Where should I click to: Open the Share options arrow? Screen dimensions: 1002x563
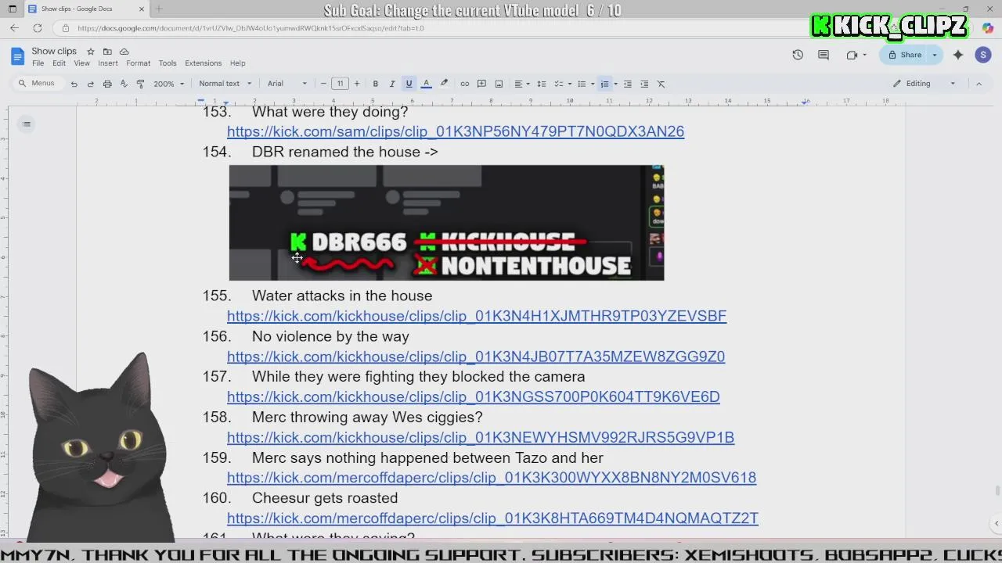pyautogui.click(x=934, y=55)
